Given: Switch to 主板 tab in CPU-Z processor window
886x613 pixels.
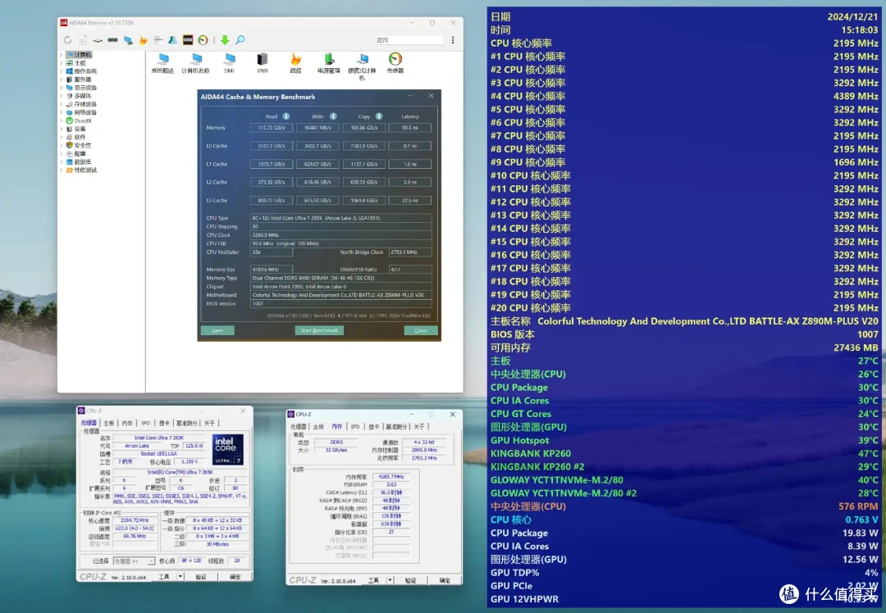Looking at the screenshot, I should click(109, 424).
